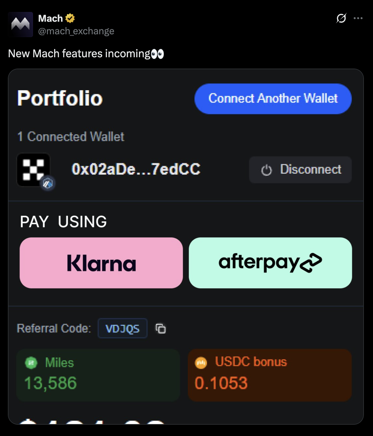Open the @mach_exchange handle link

pos(76,31)
